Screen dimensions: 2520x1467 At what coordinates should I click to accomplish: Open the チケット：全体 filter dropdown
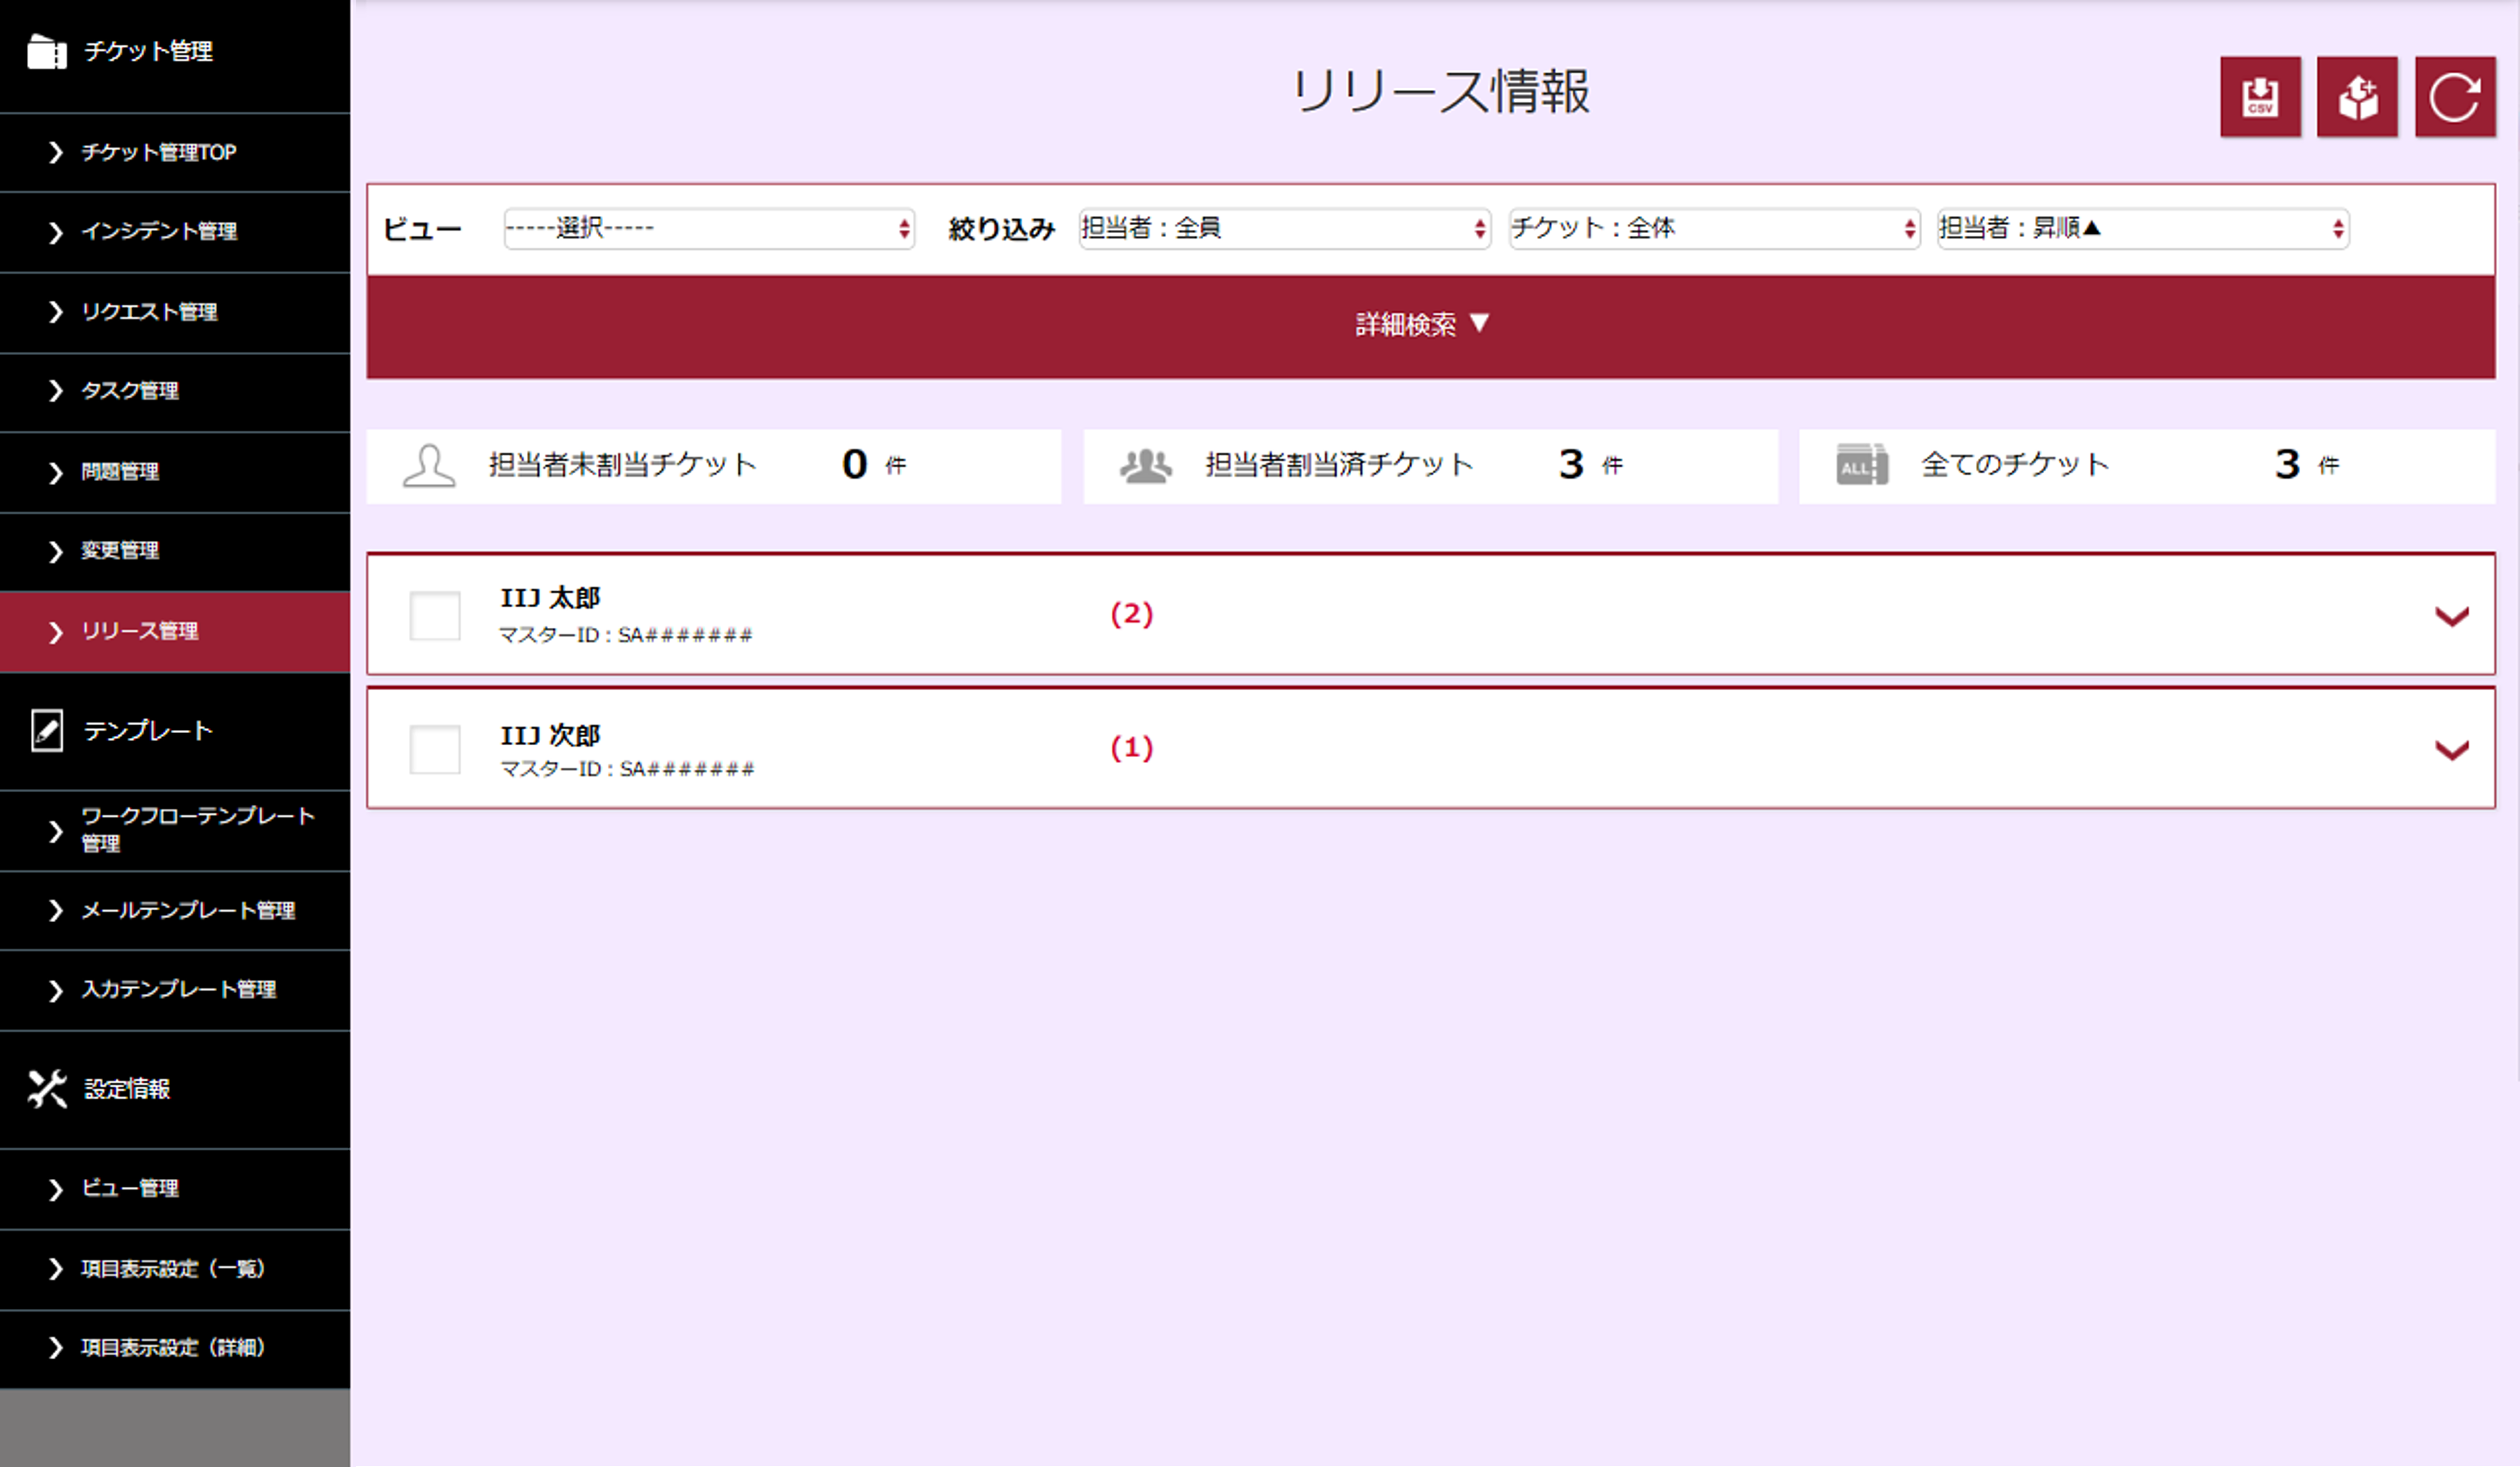tap(1714, 229)
